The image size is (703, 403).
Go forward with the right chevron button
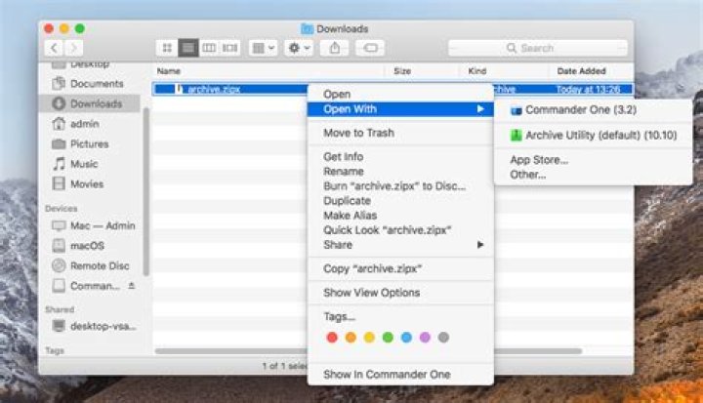[74, 48]
